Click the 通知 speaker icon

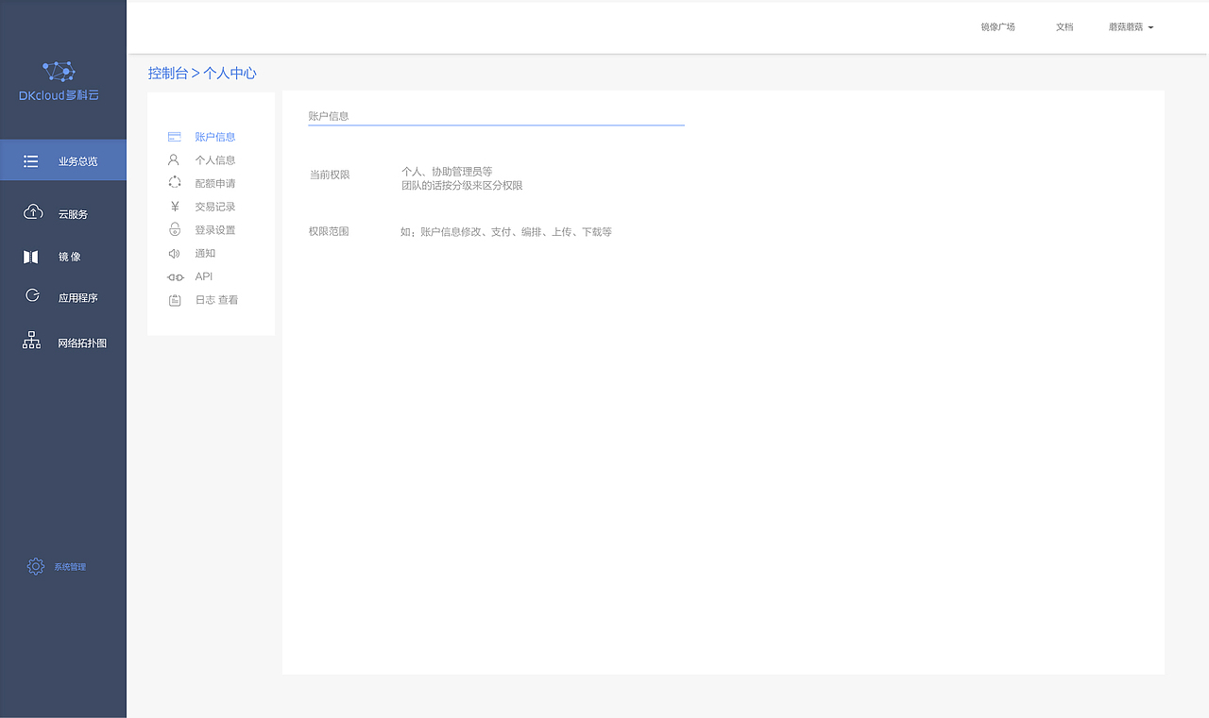click(x=174, y=253)
